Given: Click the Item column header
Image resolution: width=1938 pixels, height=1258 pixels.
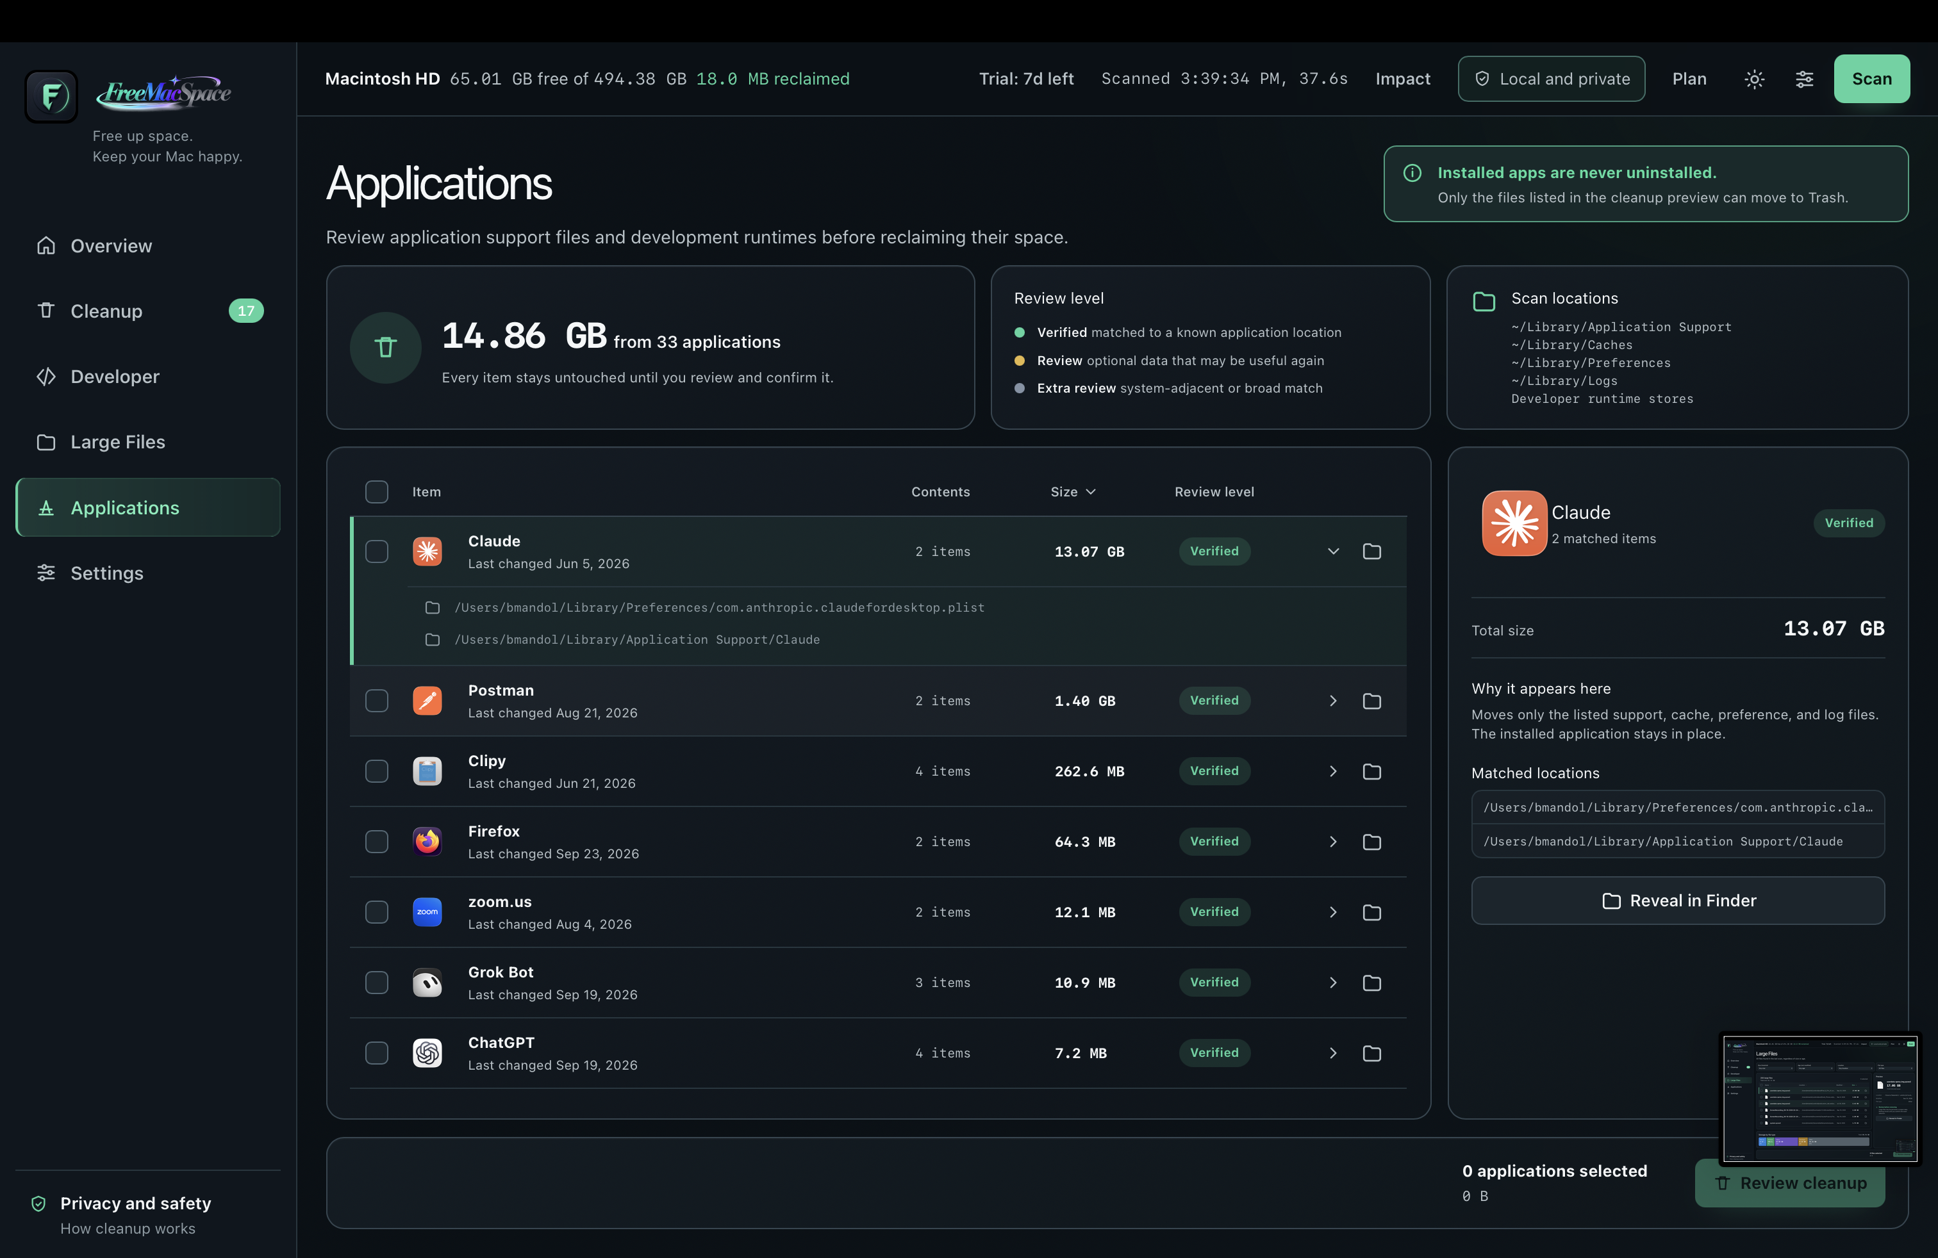Looking at the screenshot, I should (x=427, y=491).
